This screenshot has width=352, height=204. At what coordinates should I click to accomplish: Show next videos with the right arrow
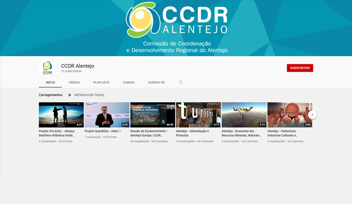[312, 115]
